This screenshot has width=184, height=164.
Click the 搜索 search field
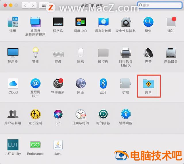(160, 5)
